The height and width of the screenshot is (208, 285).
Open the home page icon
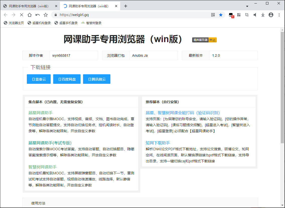(x=29, y=15)
